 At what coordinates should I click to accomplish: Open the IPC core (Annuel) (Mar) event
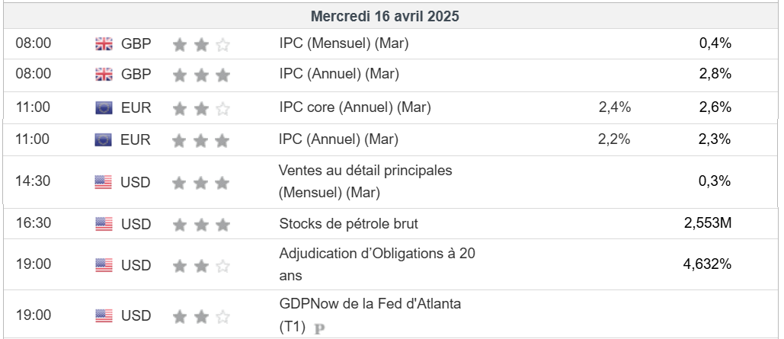tap(355, 108)
